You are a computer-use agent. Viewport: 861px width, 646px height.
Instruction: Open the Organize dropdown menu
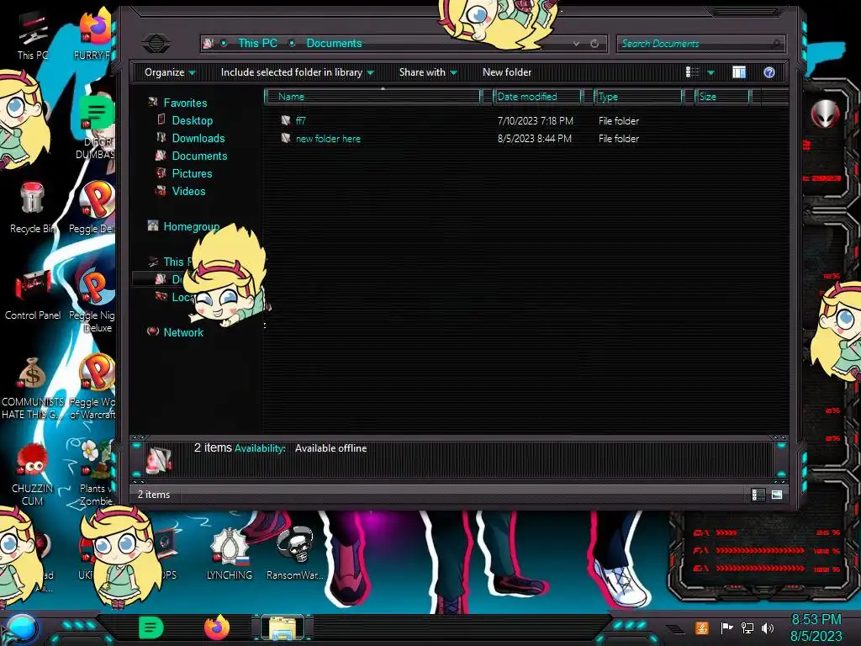point(170,72)
